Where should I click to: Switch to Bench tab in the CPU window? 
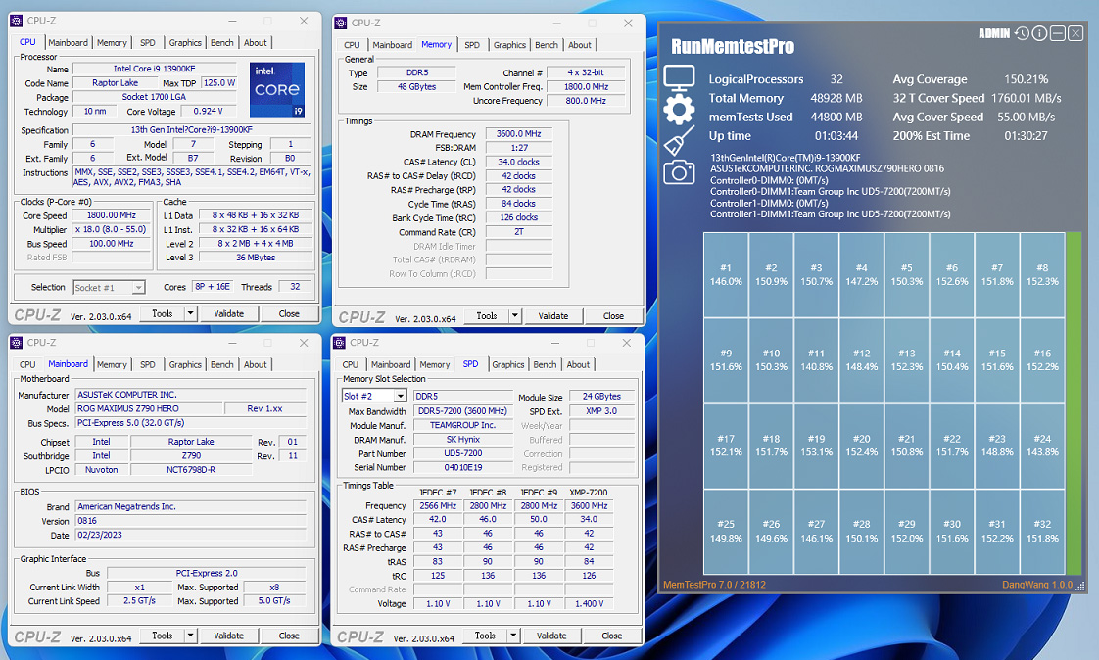pyautogui.click(x=222, y=43)
